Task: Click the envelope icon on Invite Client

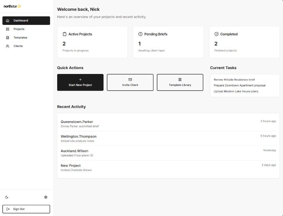Action: point(130,80)
